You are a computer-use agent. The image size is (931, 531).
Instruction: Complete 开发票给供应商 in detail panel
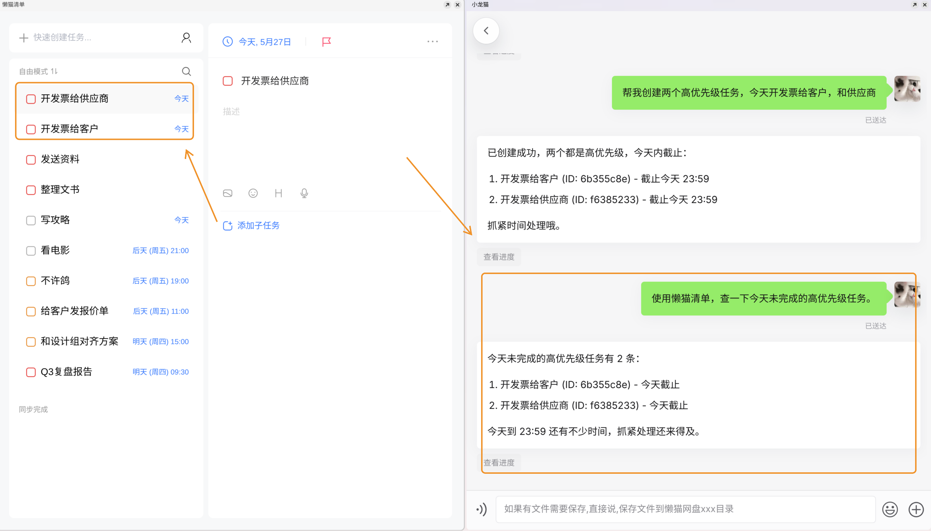(x=228, y=81)
